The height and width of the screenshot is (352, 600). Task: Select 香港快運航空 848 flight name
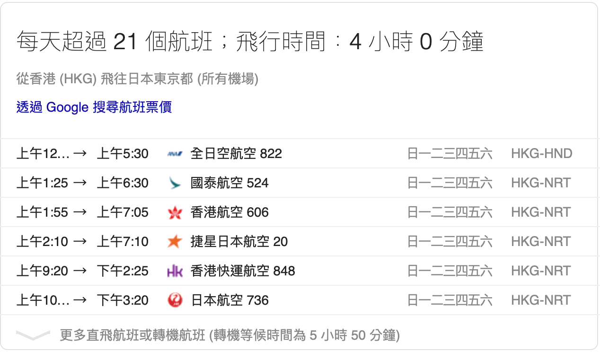coord(242,271)
